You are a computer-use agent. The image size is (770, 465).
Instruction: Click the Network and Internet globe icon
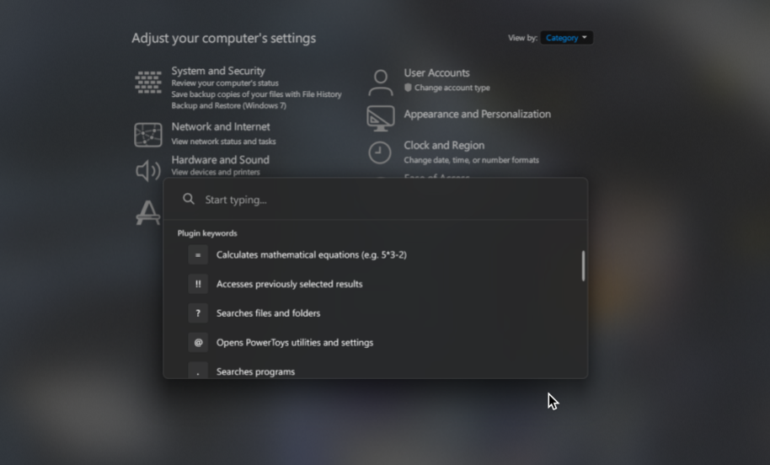tap(147, 135)
